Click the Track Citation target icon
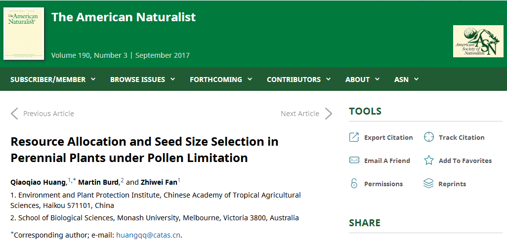This screenshot has width=507, height=243. coord(428,137)
